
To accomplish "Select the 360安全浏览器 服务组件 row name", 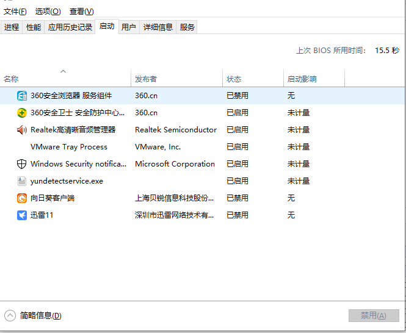I will 71,96.
